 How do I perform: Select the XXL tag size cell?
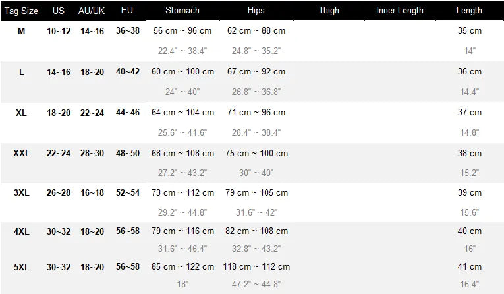point(22,153)
